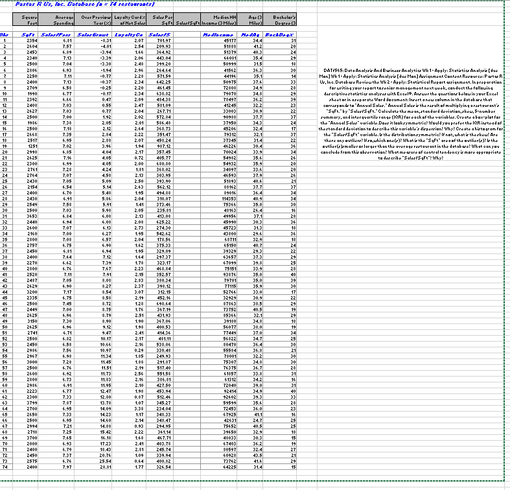Select the average spending value 6.54
Viewport: 510px width, 490px height.
tap(67, 187)
